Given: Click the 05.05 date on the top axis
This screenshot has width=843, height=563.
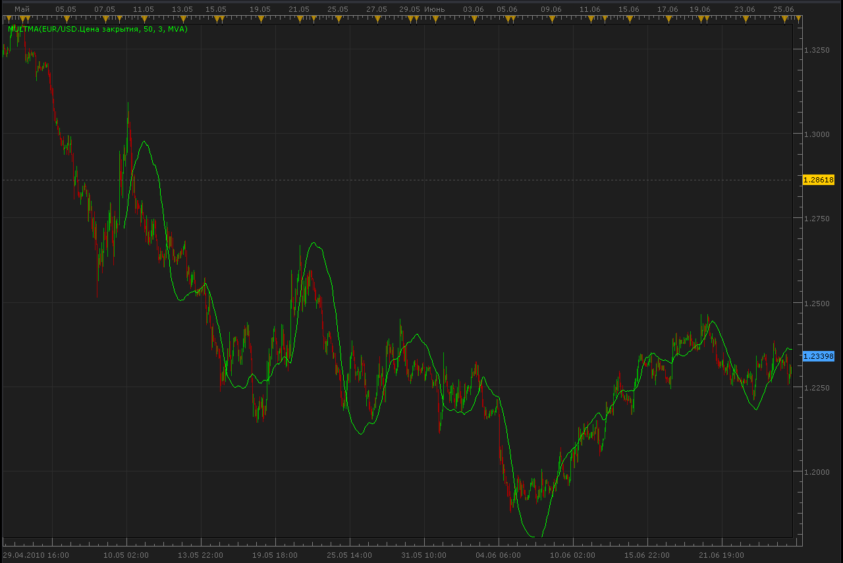Looking at the screenshot, I should coord(66,9).
